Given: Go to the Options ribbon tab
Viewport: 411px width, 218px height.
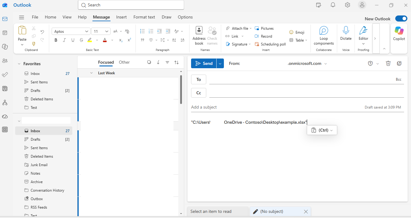Looking at the screenshot, I should coord(185,17).
